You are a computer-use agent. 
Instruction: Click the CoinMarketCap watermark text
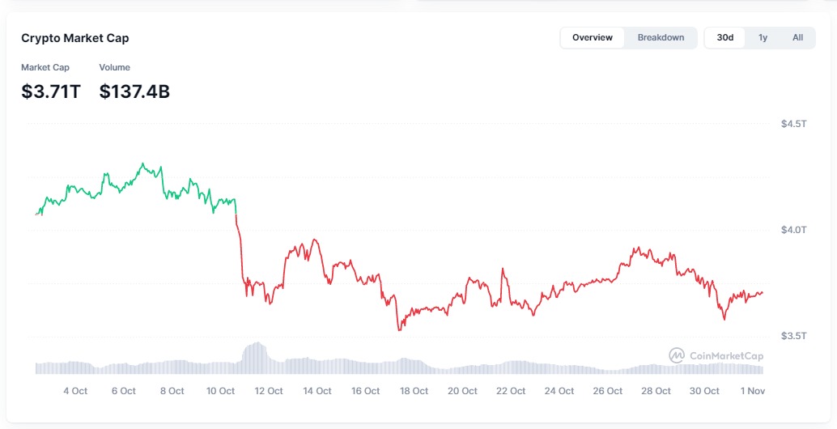726,355
